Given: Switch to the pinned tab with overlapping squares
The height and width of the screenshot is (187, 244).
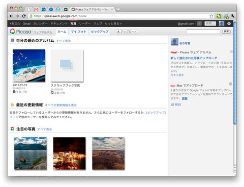Looking at the screenshot, I should pyautogui.click(x=58, y=9).
